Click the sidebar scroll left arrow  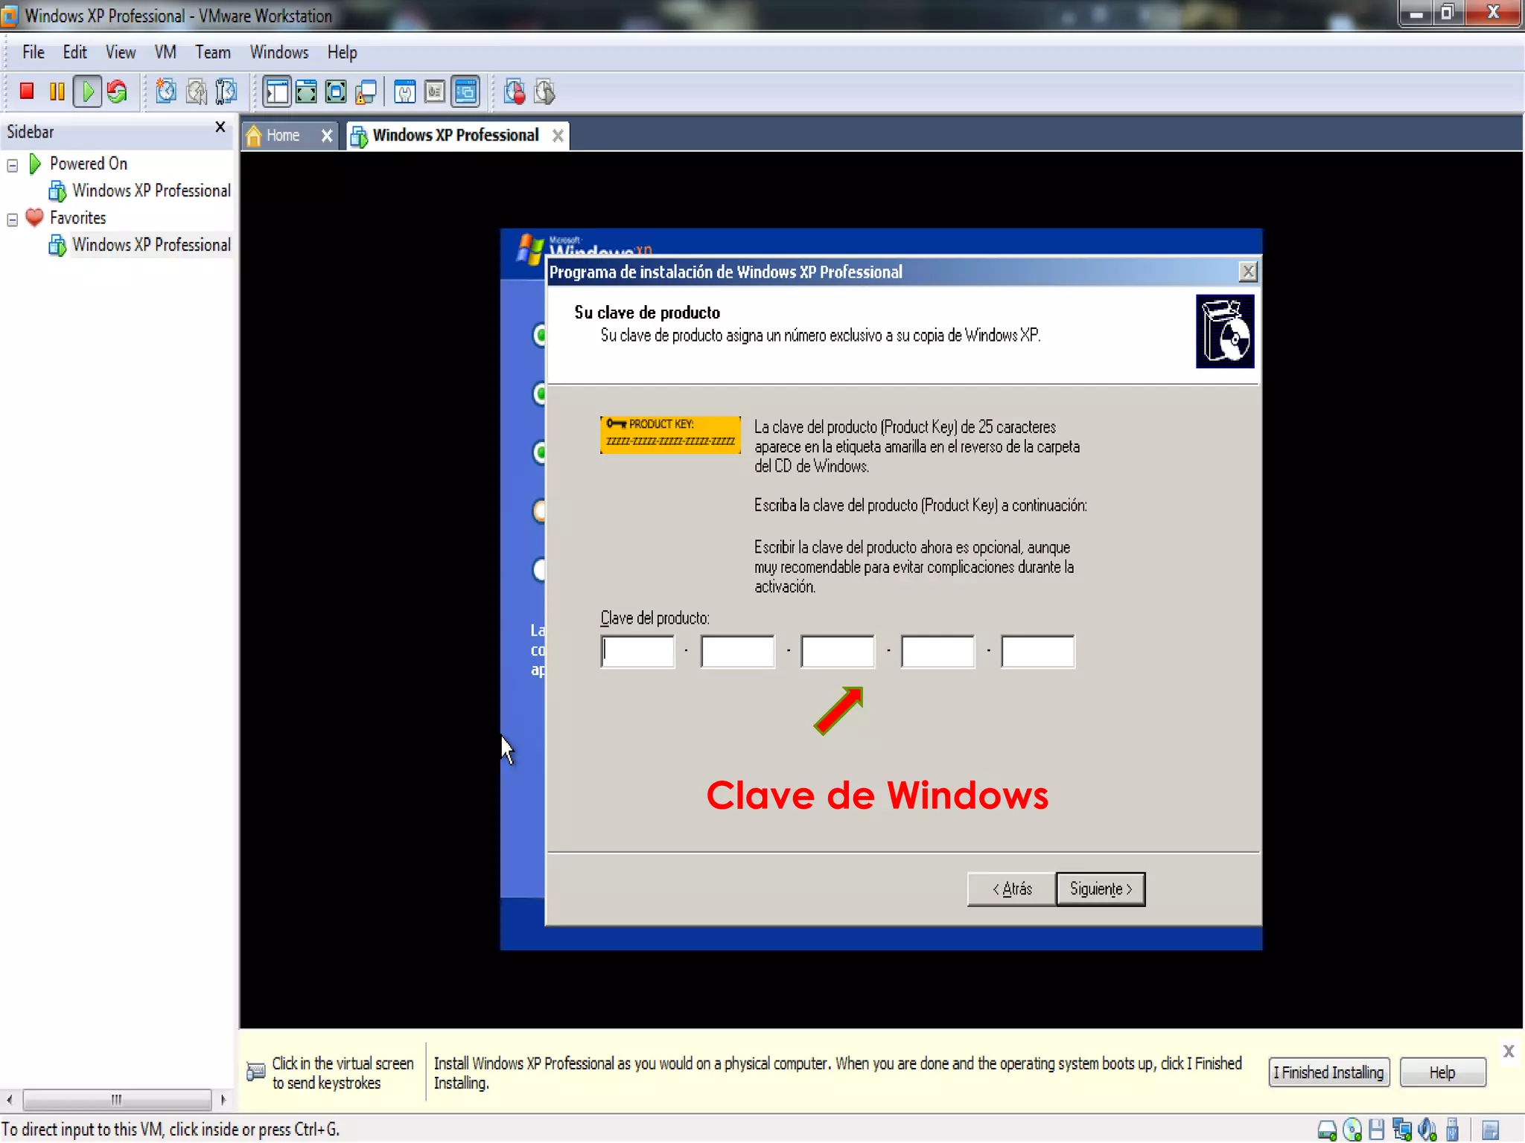[x=10, y=1099]
